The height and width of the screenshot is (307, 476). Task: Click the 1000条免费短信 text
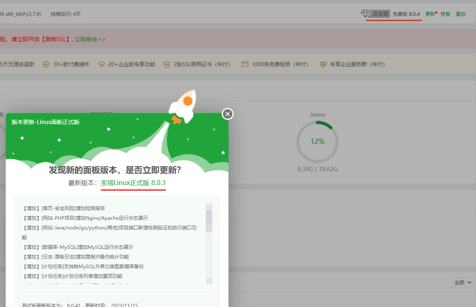(280, 64)
